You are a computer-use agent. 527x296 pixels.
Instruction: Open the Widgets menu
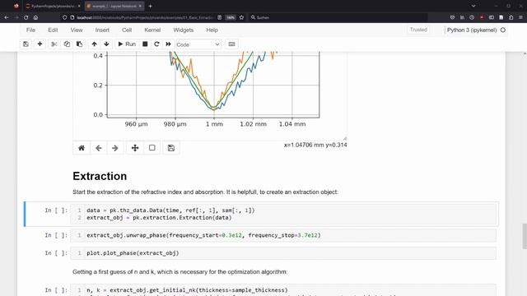183,30
